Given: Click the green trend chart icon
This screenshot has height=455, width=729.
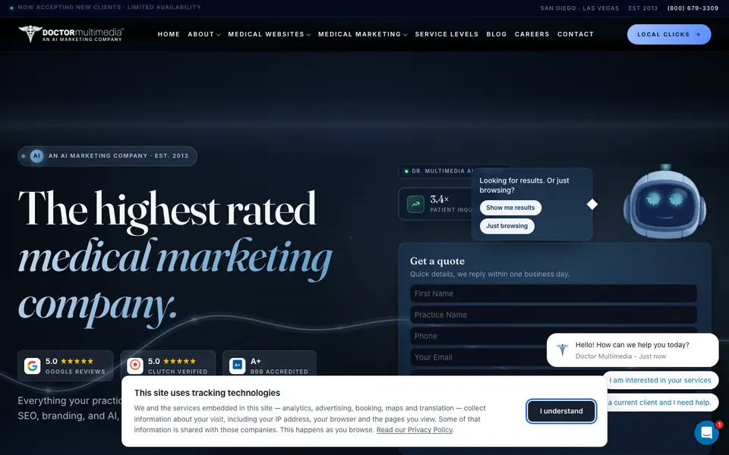Looking at the screenshot, I should tap(415, 204).
